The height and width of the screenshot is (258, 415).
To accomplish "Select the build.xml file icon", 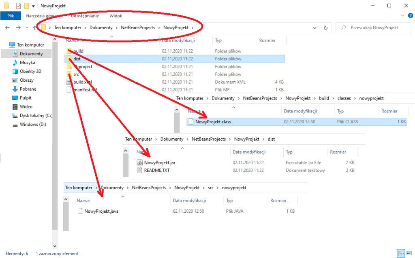I will [69, 82].
